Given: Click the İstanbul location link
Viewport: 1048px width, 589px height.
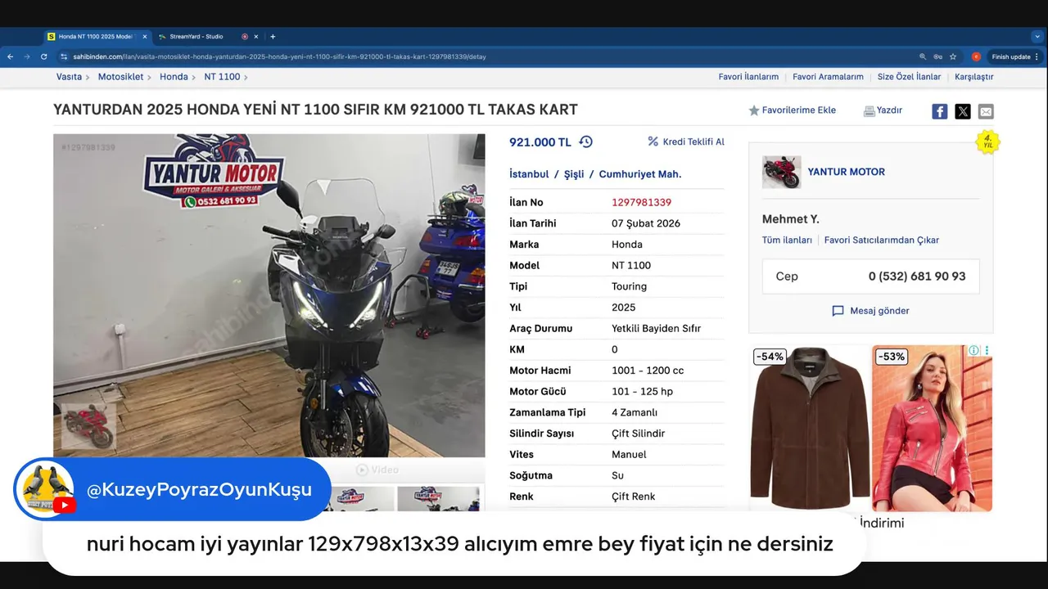Looking at the screenshot, I should click(x=529, y=174).
